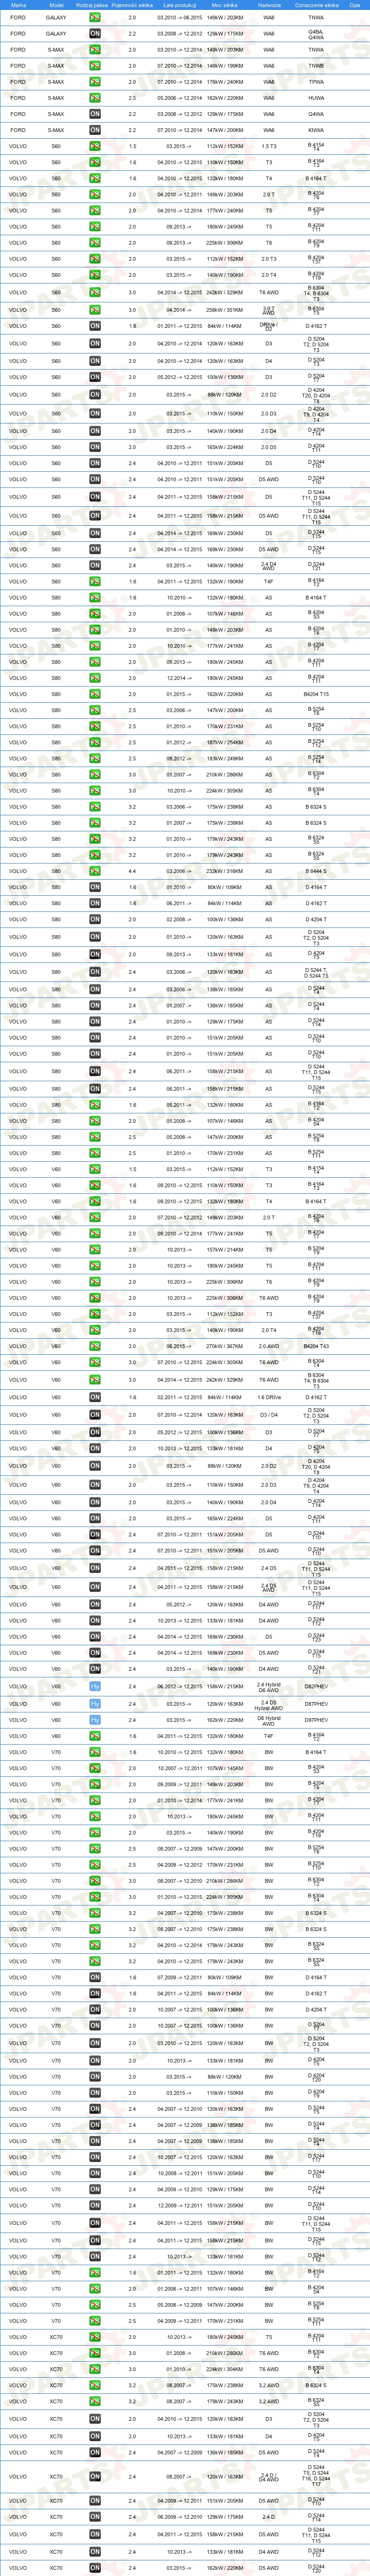This screenshot has width=370, height=2576.
Task: Click hybrid Hy icon in D82PHEV row
Action: coord(95,1686)
